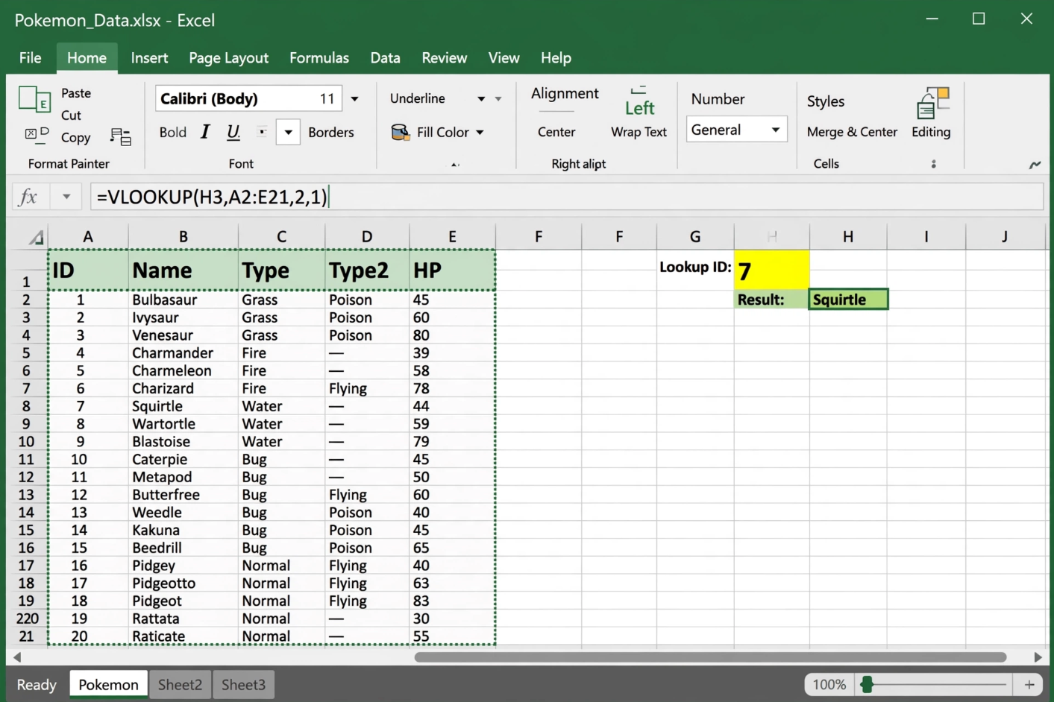Toggle Underline U formatting button
The image size is (1054, 702).
[233, 132]
